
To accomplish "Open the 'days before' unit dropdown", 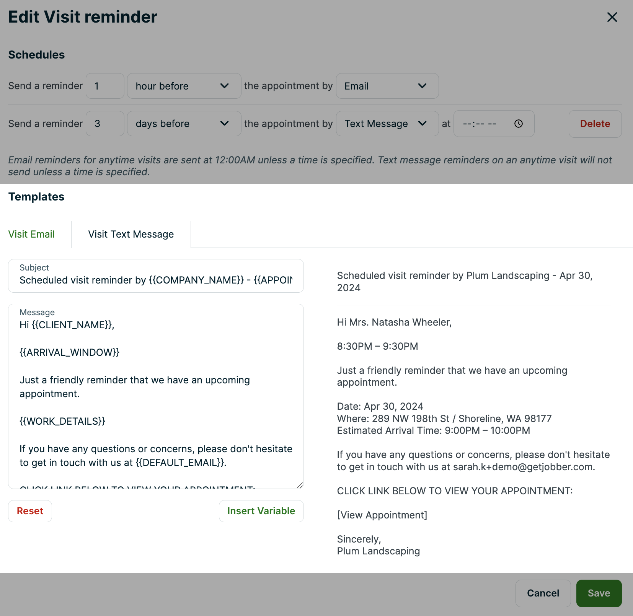I will click(184, 124).
